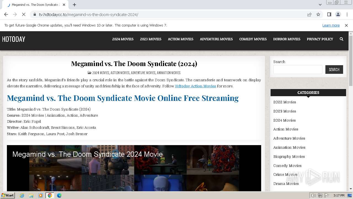Click the address bar URL

pos(89,14)
